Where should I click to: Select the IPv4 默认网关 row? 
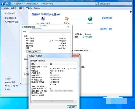pos(54,80)
